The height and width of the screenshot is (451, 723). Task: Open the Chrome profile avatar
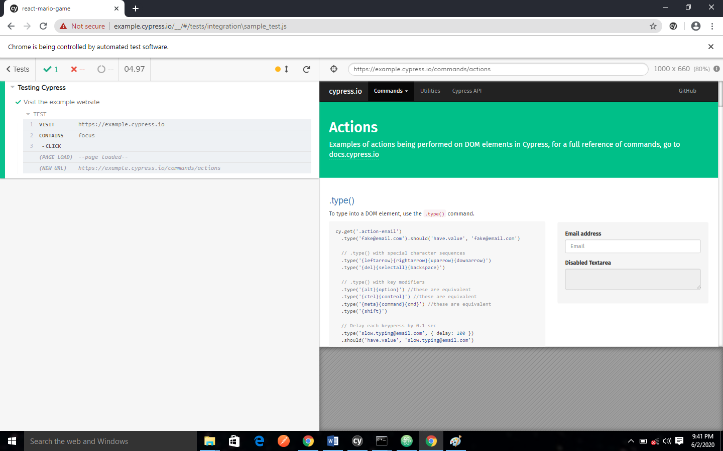(696, 26)
